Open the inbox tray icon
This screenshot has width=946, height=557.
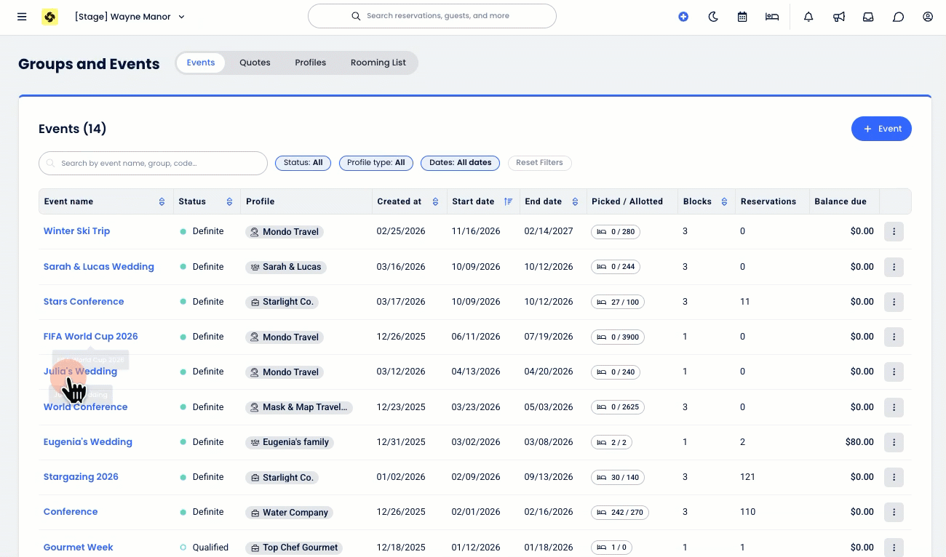(868, 17)
